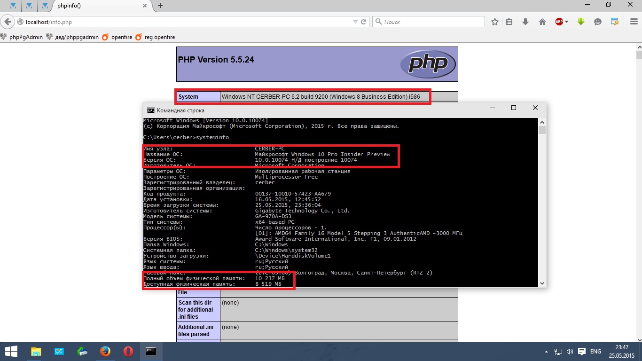Screen dimensions: 642x361
Task: Click the green download arrow extension icon
Action: click(x=581, y=22)
